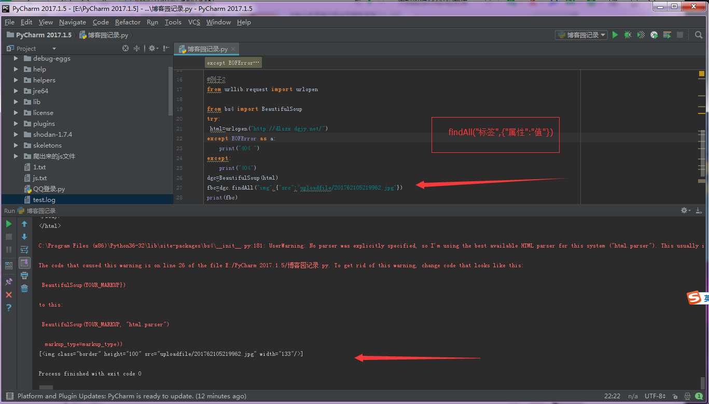This screenshot has width=709, height=404.
Task: Expand the help folder
Action: click(16, 69)
